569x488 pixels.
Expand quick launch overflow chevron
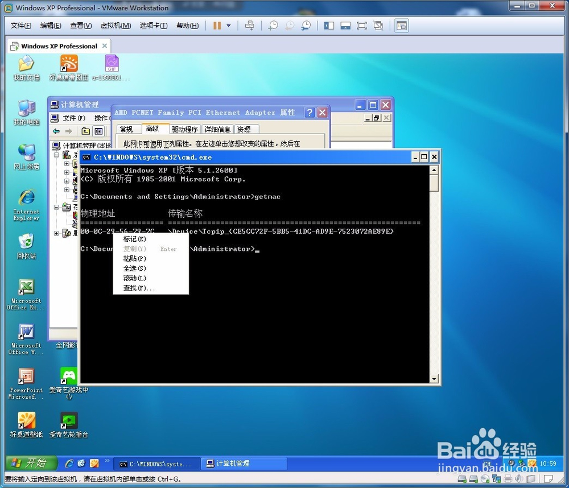click(x=107, y=461)
